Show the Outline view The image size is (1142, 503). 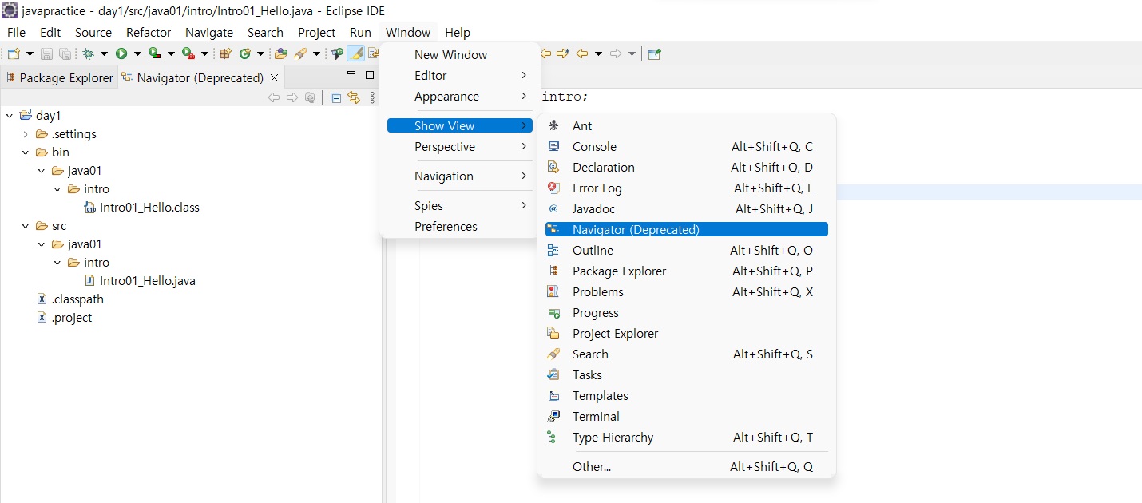pos(687,251)
